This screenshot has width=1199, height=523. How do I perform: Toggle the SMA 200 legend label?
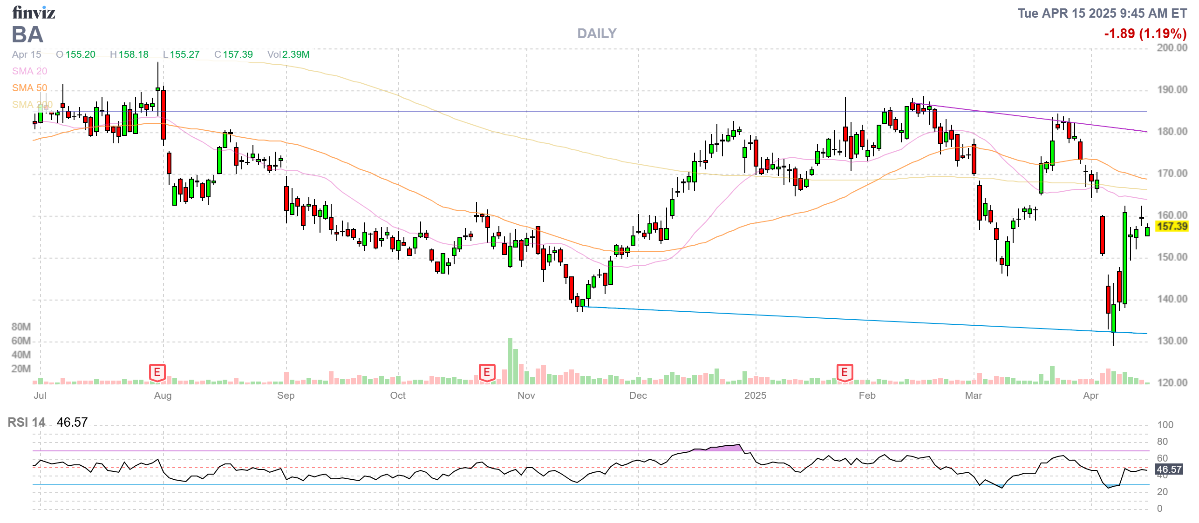32,105
